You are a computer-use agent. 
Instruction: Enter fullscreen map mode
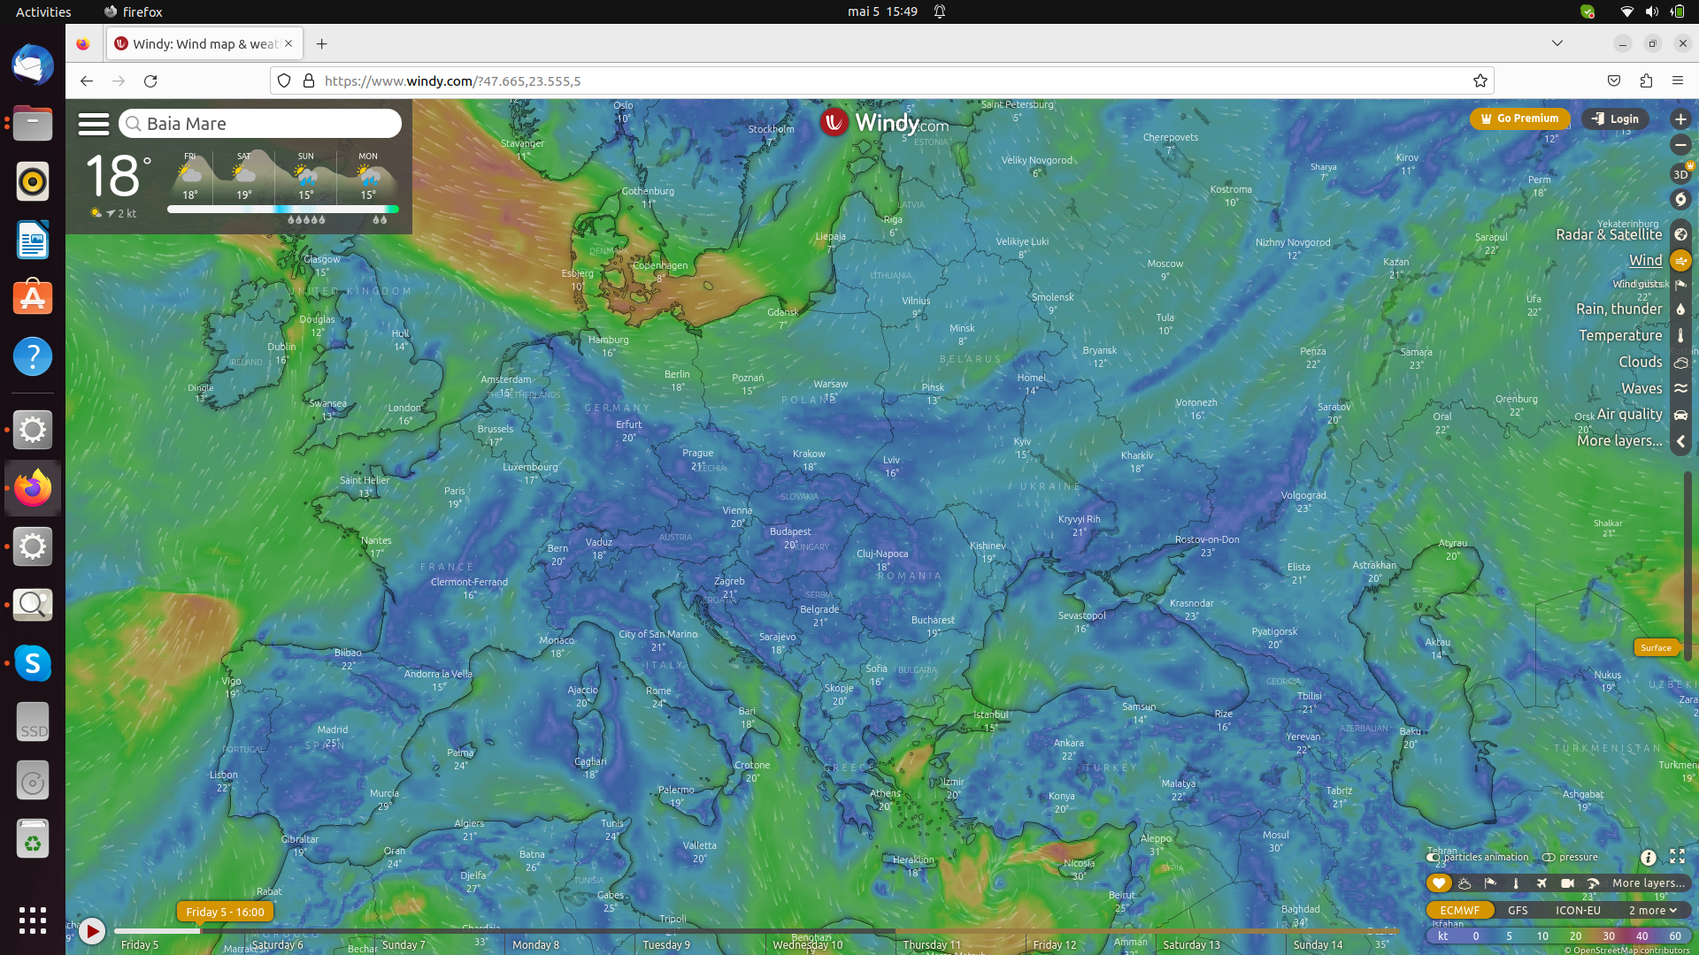pos(1677,856)
